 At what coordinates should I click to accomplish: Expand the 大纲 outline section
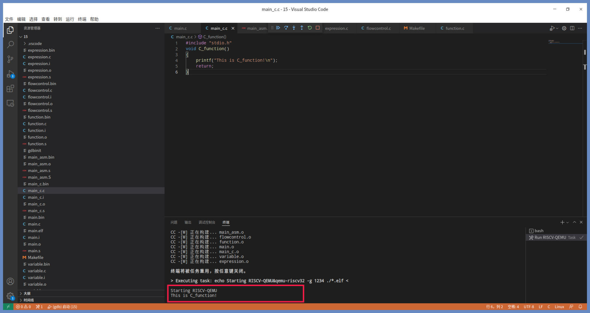click(x=27, y=293)
